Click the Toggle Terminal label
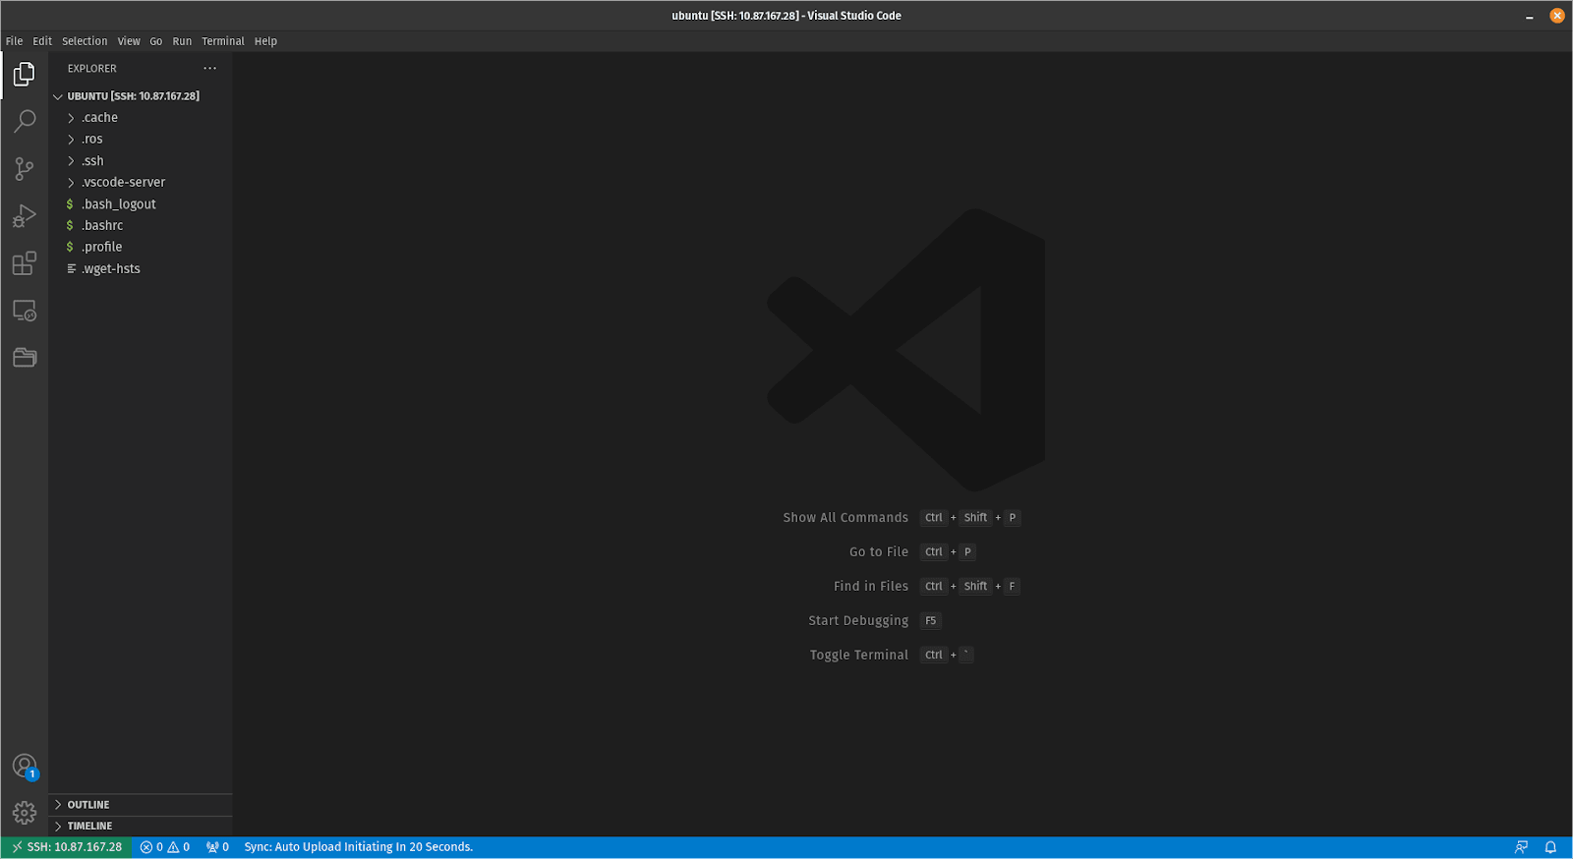Screen dimensions: 1573x859 point(859,655)
